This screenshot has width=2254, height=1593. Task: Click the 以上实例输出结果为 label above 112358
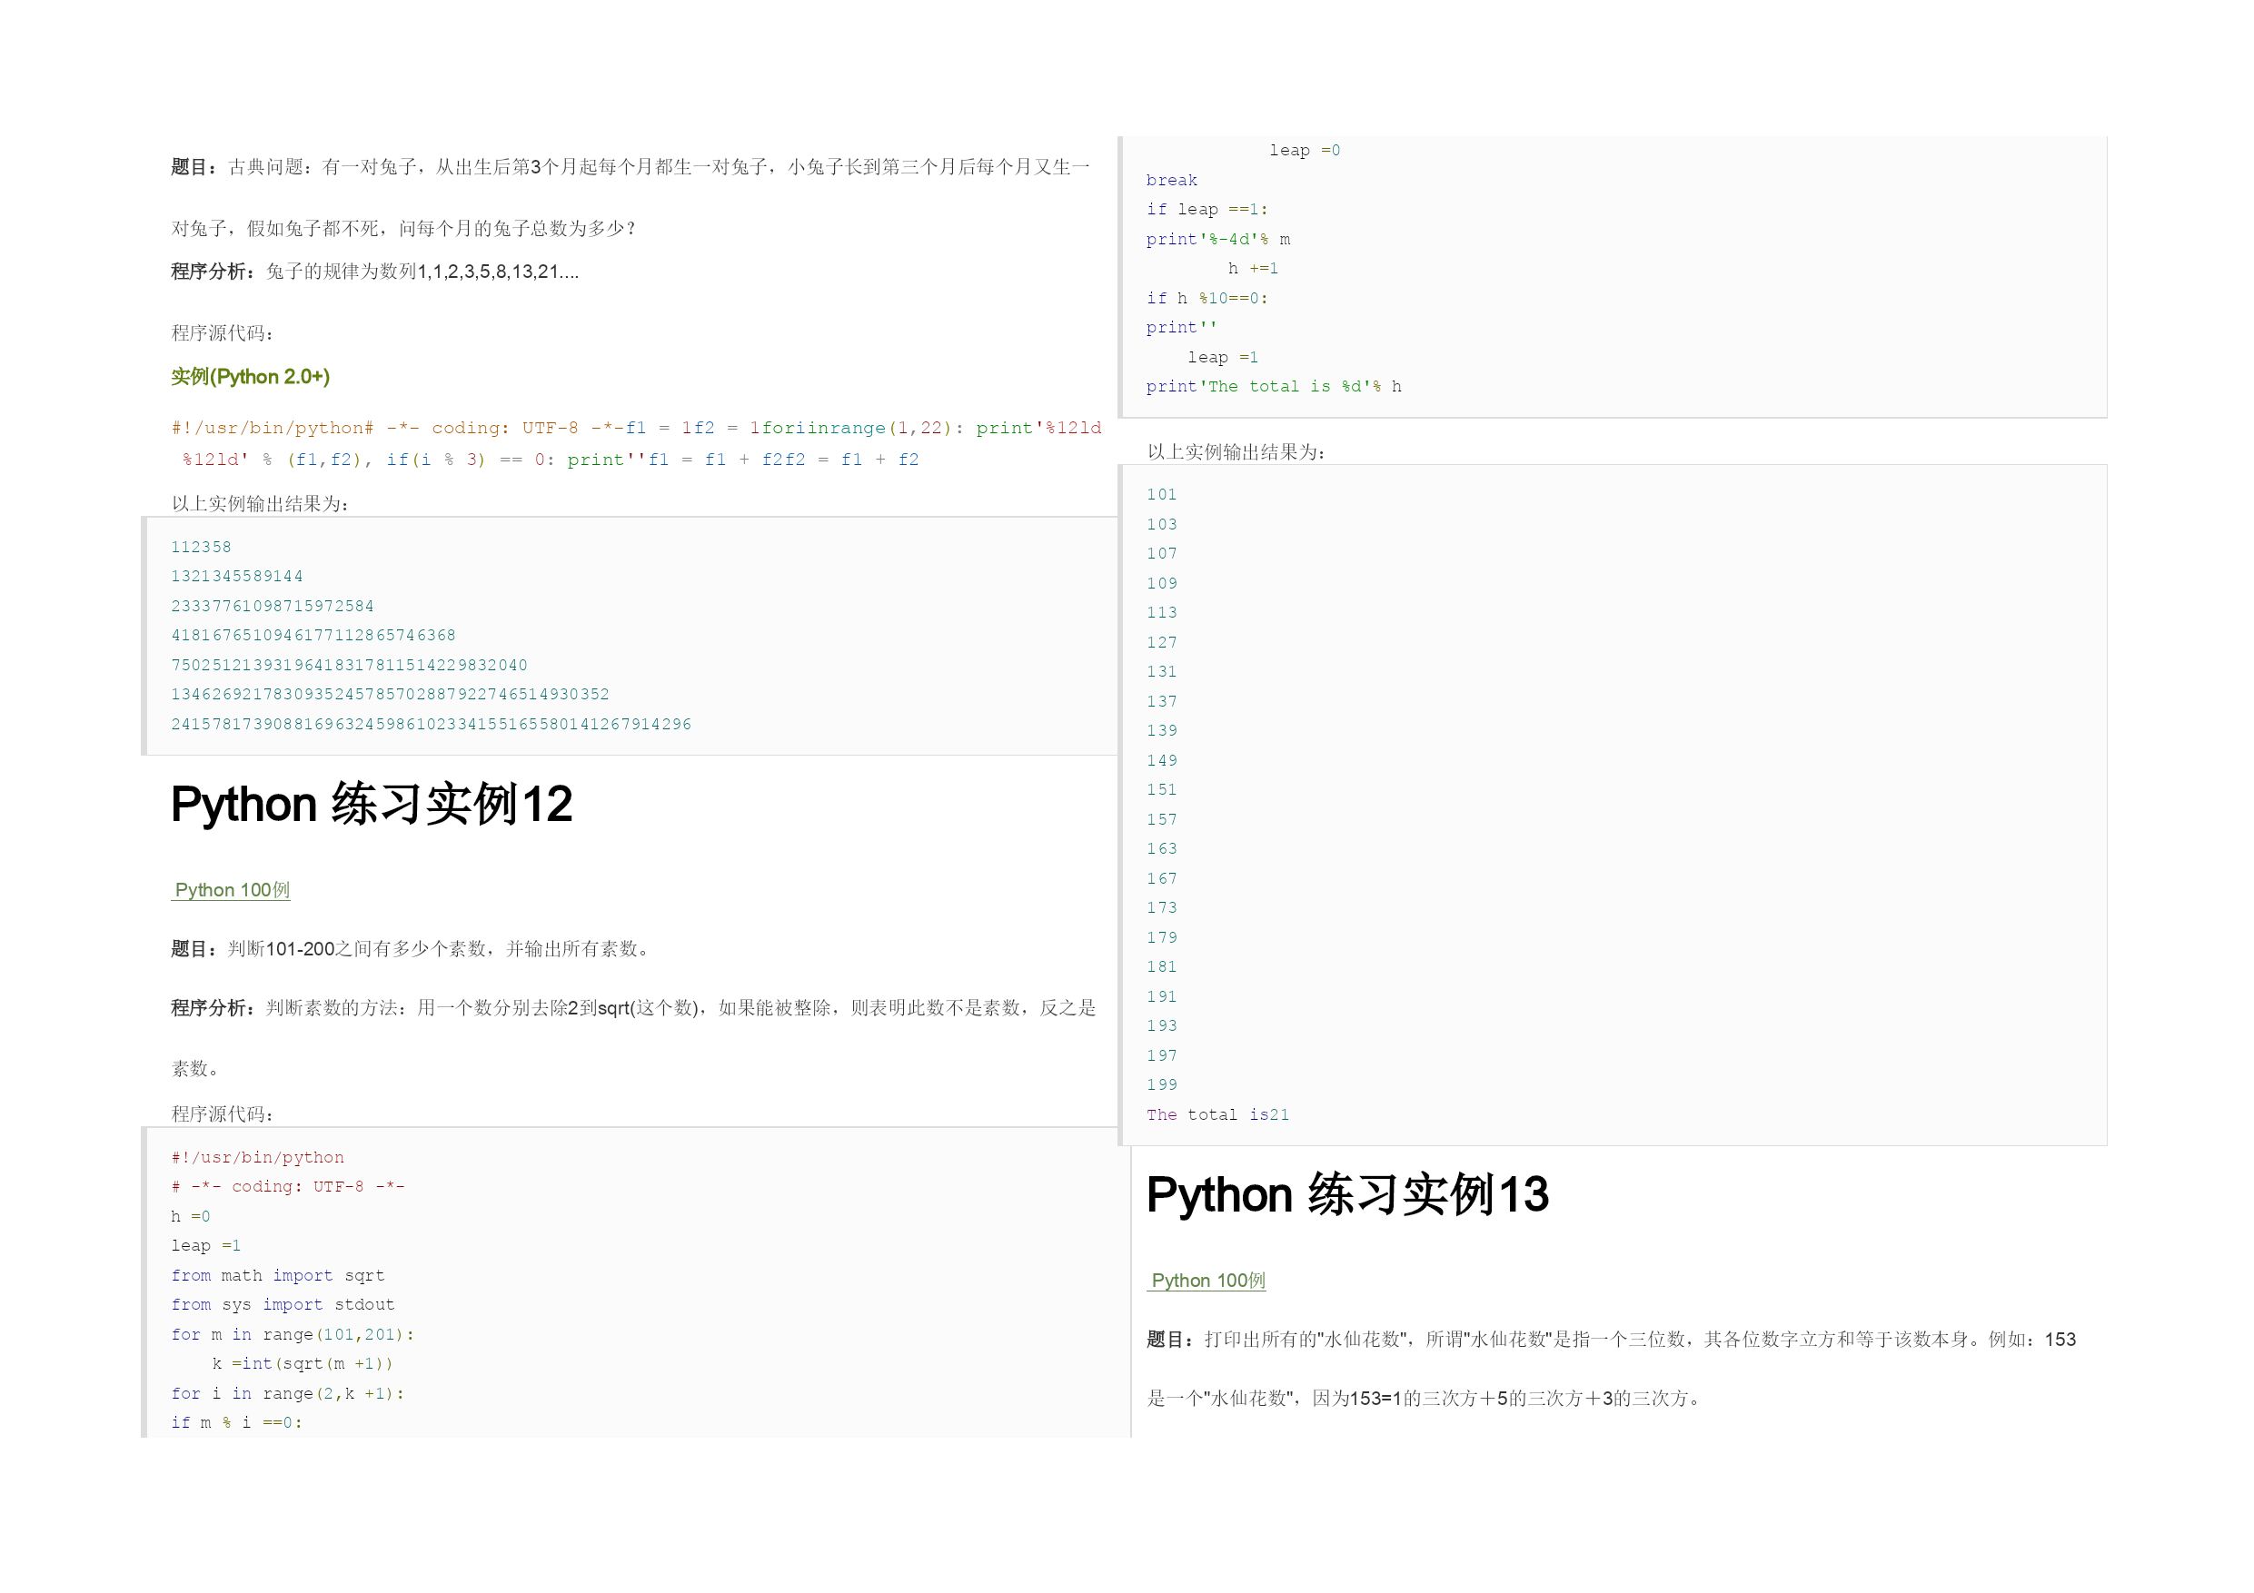point(260,504)
